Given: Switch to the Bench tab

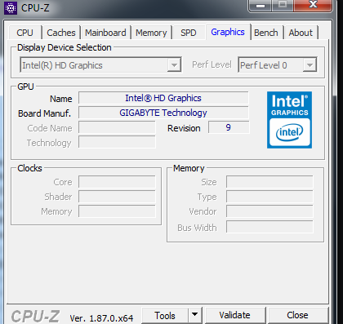Looking at the screenshot, I should [x=266, y=33].
